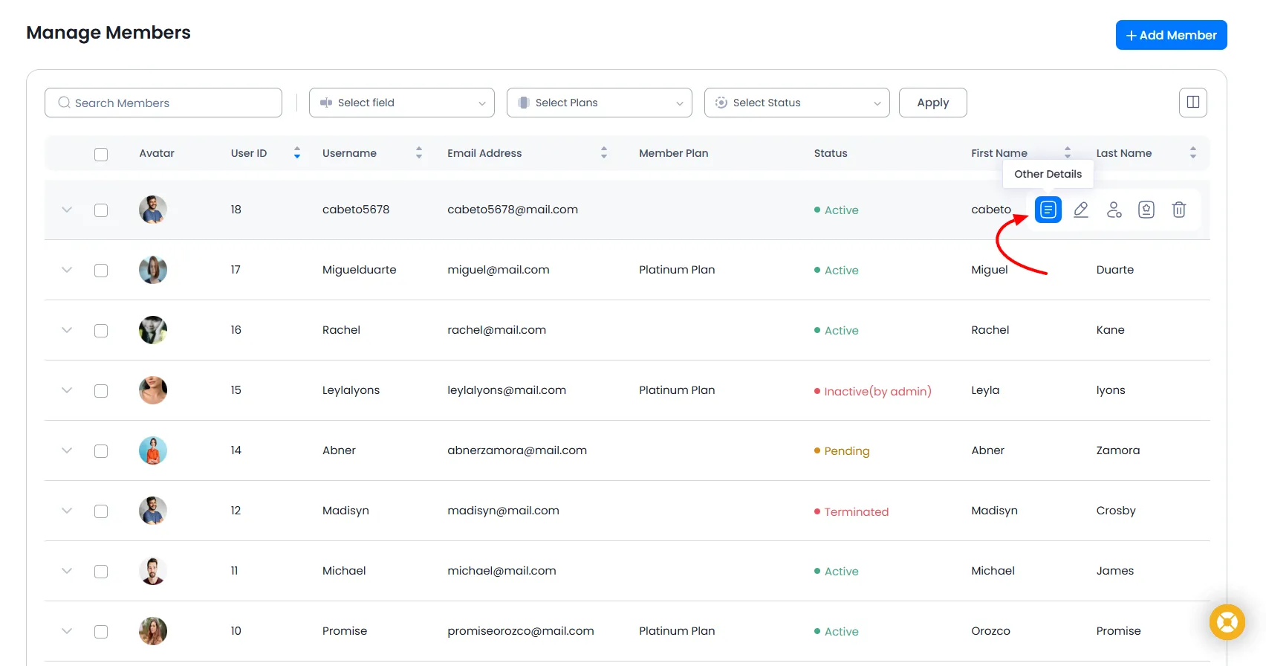Click the Search Members input field
This screenshot has width=1266, height=666.
click(163, 103)
